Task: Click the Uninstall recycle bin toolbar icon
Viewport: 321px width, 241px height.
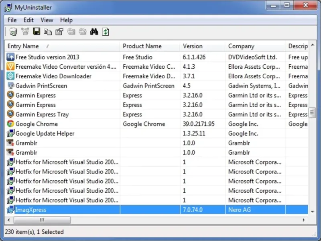Action: [13, 32]
